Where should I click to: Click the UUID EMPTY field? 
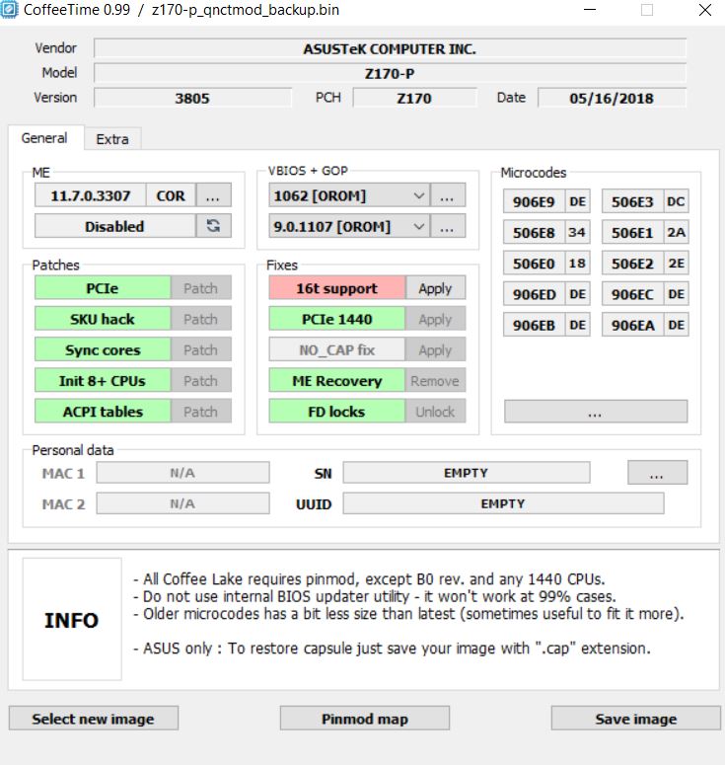coord(503,503)
